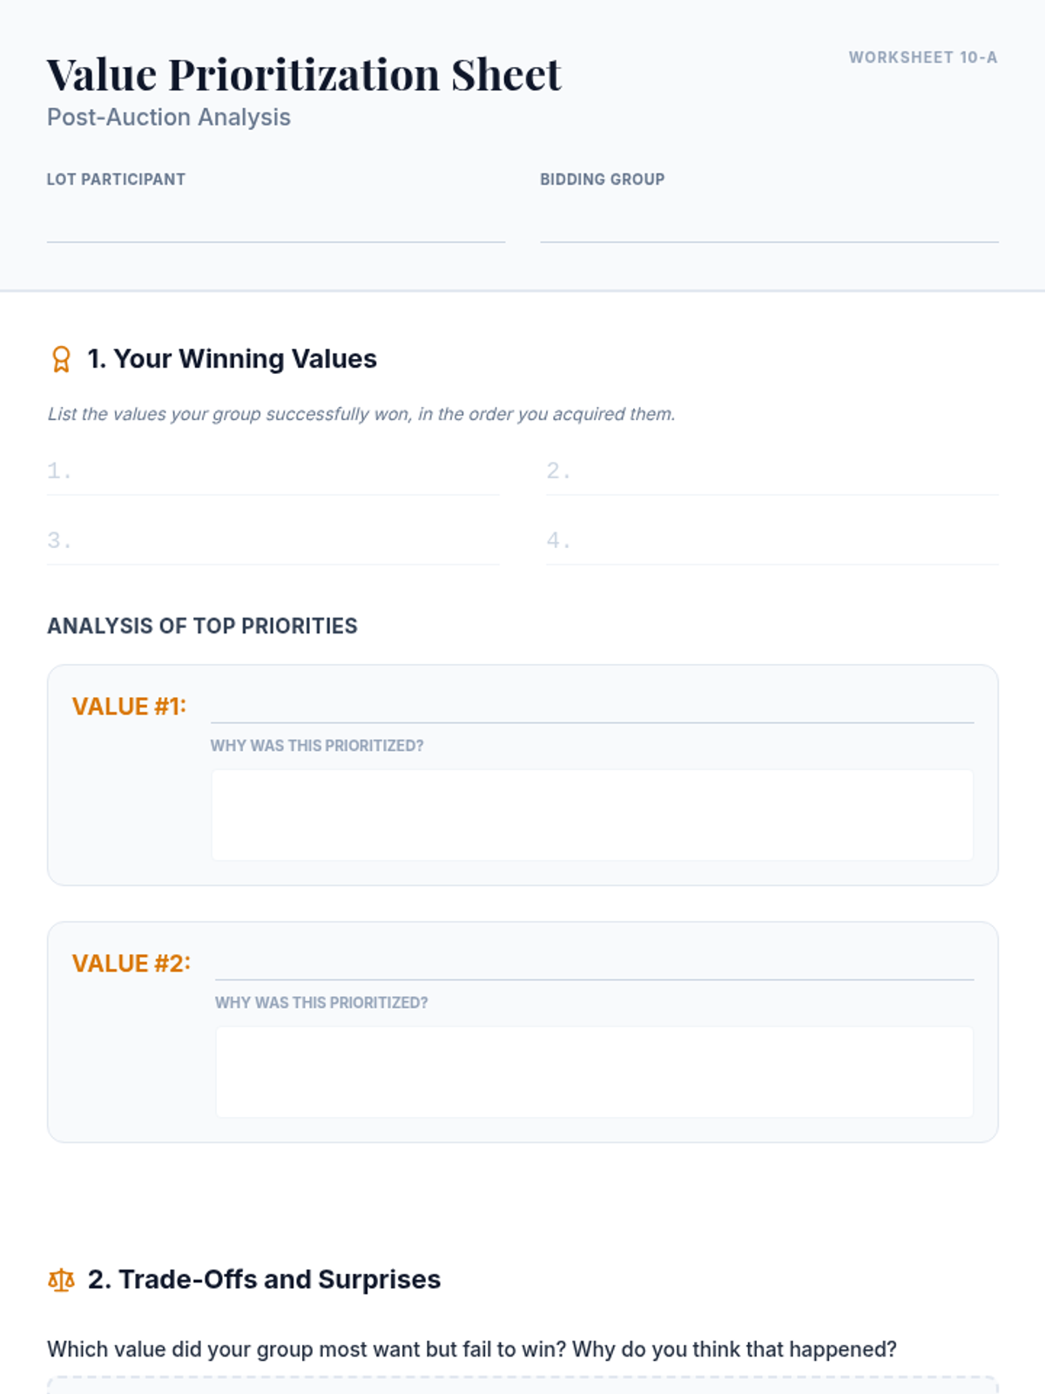Click the Value #1 prioritization reason box
This screenshot has width=1045, height=1394.
(592, 815)
